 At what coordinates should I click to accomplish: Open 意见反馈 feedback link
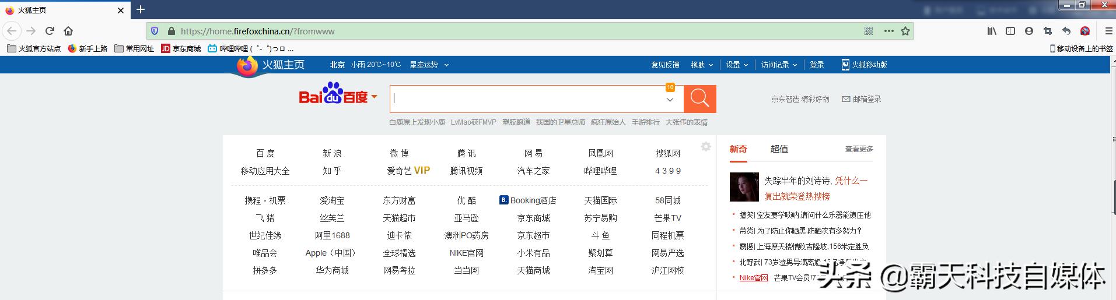coord(666,65)
